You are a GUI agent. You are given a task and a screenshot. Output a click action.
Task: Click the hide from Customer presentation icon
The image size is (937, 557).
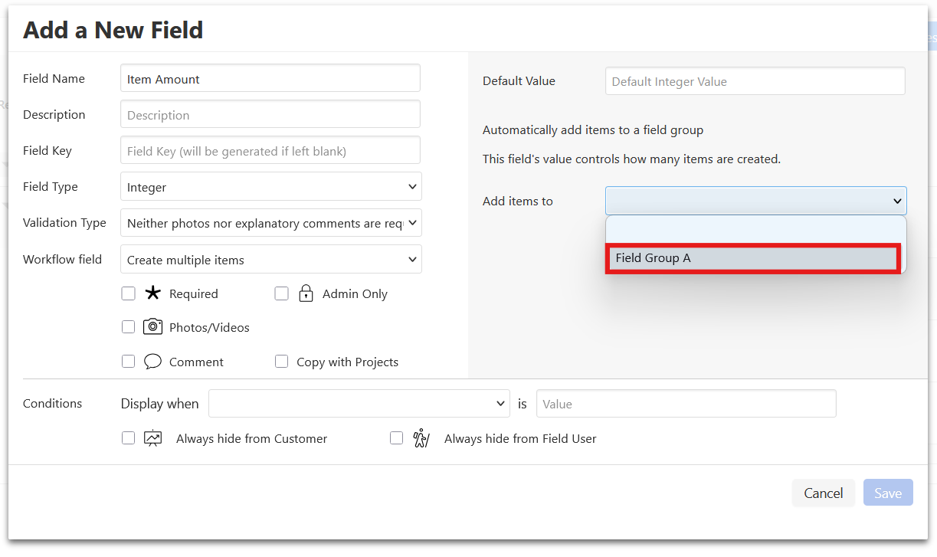pos(153,438)
